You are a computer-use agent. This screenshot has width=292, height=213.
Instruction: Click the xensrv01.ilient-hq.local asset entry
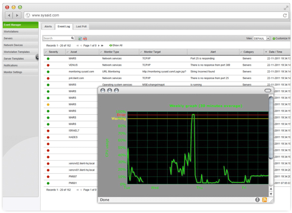[82, 170]
